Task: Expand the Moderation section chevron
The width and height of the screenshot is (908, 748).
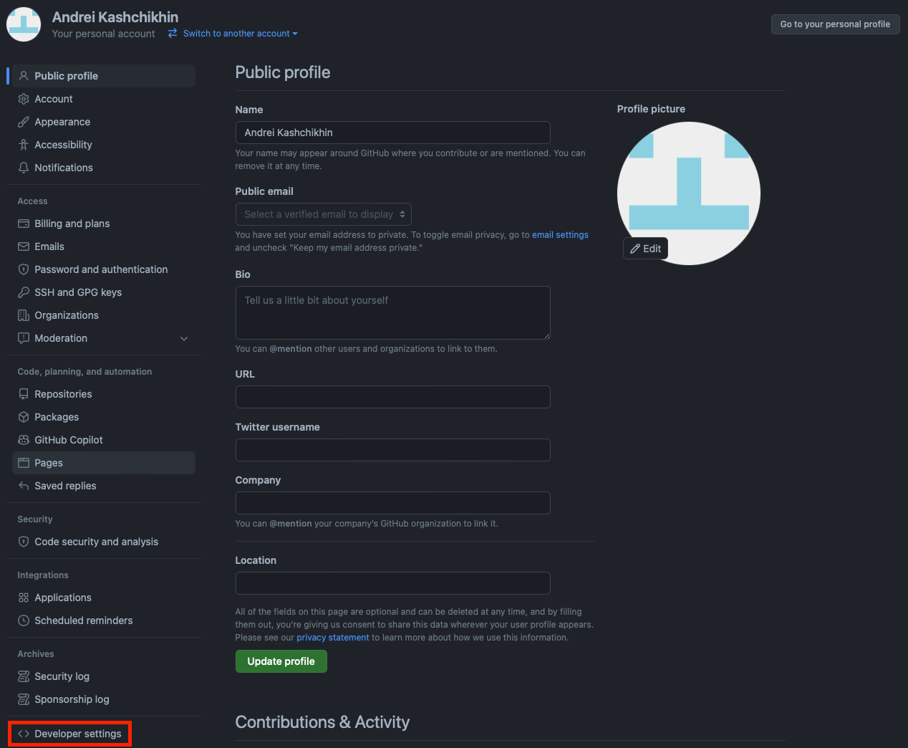Action: point(184,338)
